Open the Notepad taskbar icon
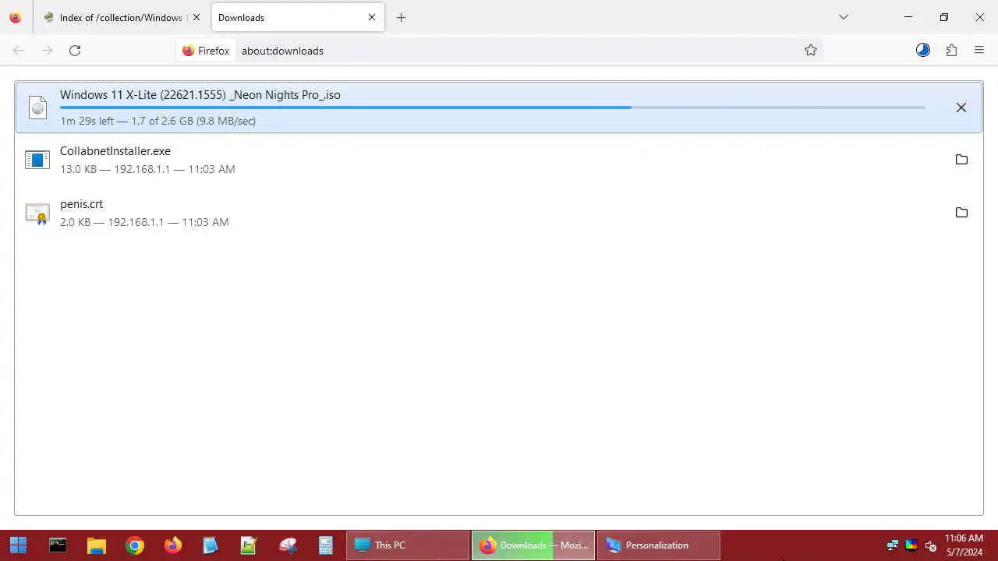The height and width of the screenshot is (561, 998). pos(211,545)
